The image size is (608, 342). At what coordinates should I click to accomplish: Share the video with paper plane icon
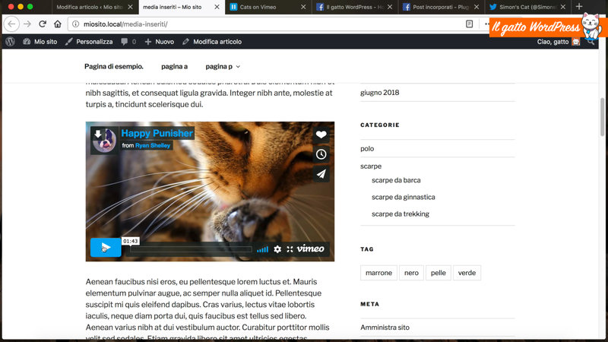click(x=321, y=174)
